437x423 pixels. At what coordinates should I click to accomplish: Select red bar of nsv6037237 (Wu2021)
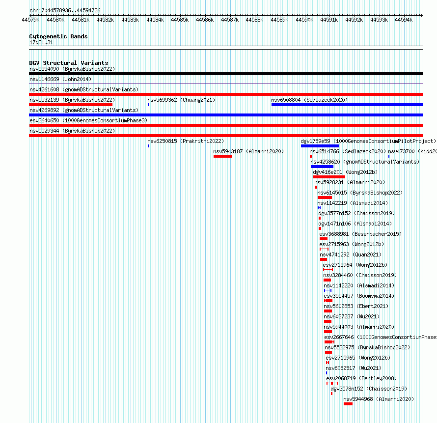328,321
